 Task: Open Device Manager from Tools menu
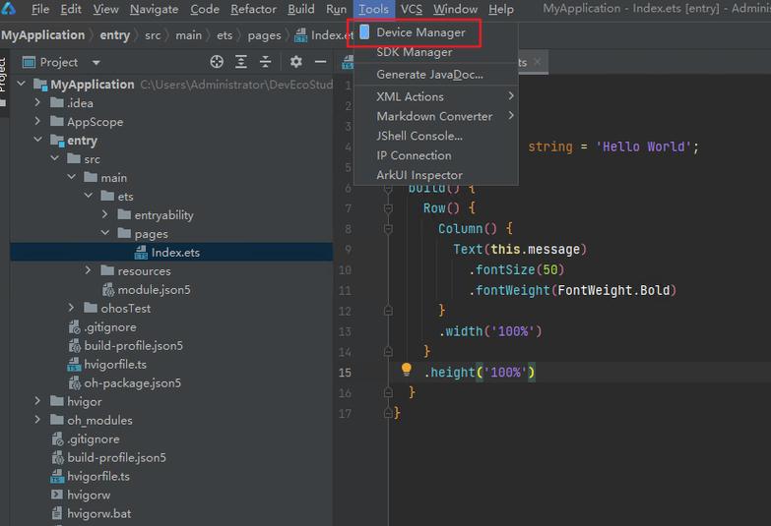click(x=420, y=32)
